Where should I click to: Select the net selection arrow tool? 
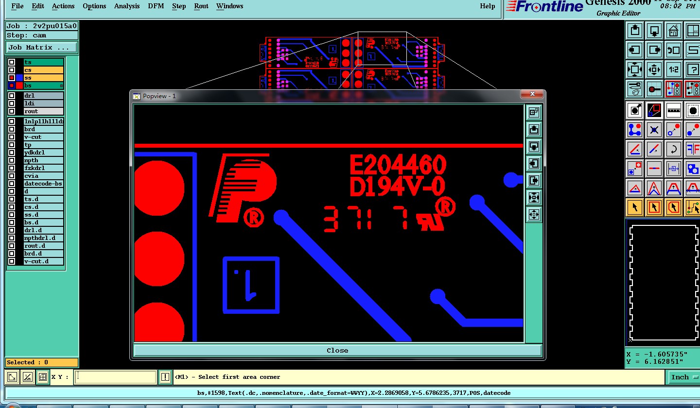click(693, 207)
